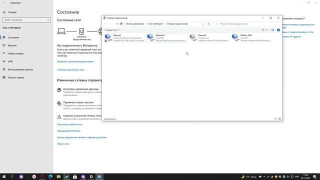320x180 pixels.
Task: Open File Explorer from taskbar
Action: click(58, 176)
